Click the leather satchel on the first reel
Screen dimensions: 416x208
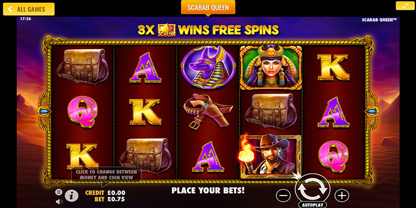tap(83, 67)
